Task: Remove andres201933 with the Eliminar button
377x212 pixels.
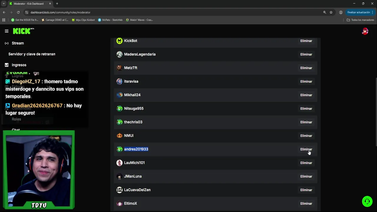Action: point(306,149)
